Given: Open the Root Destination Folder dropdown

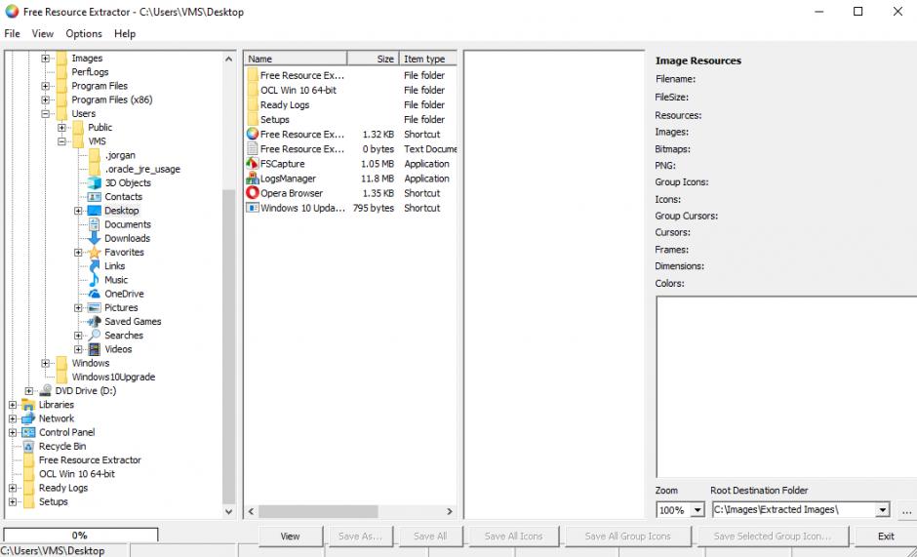Looking at the screenshot, I should coord(882,510).
